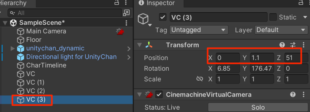Collapse the Transform component foldout
This screenshot has height=112, width=310.
pyautogui.click(x=140, y=45)
